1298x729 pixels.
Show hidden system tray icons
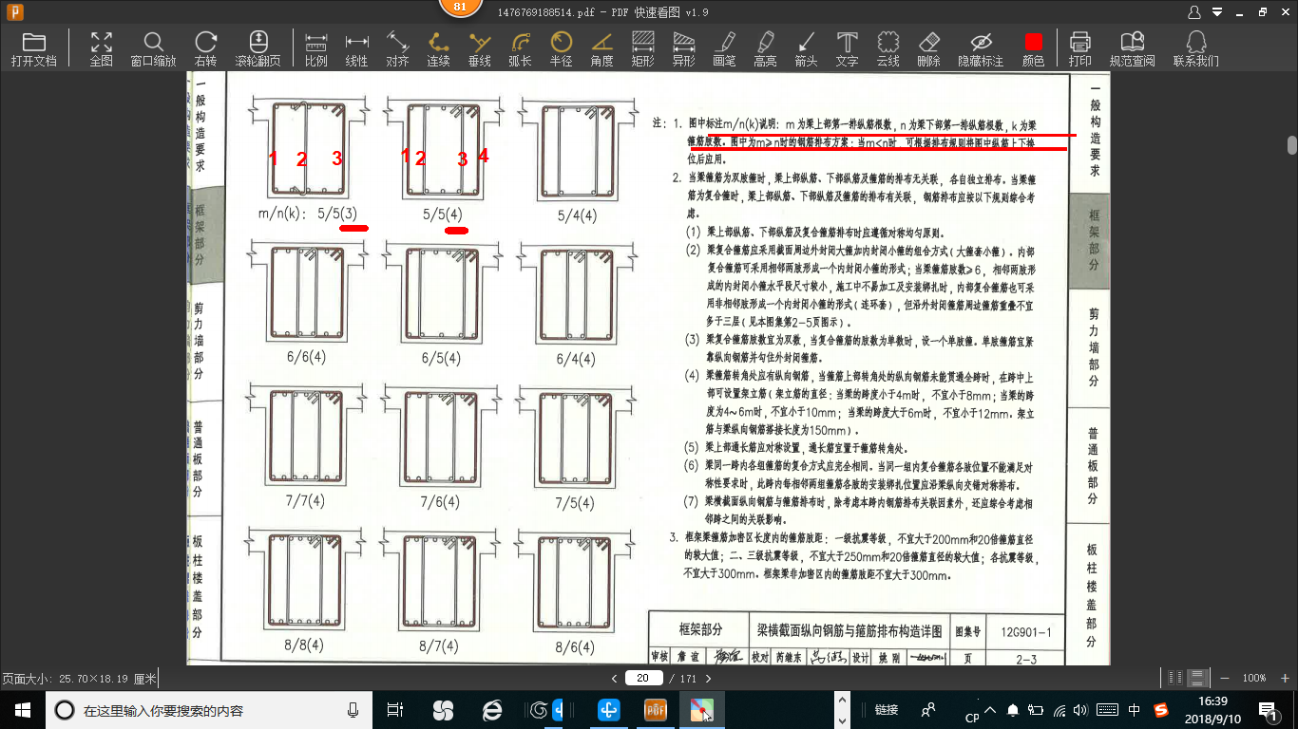(x=992, y=709)
